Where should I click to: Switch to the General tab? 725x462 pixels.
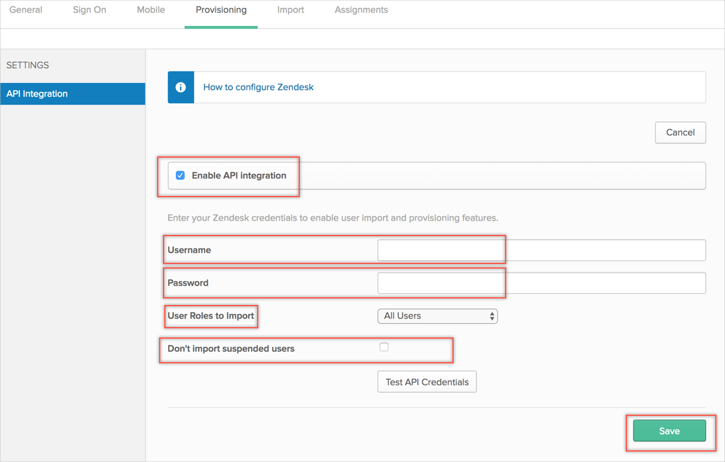[26, 10]
